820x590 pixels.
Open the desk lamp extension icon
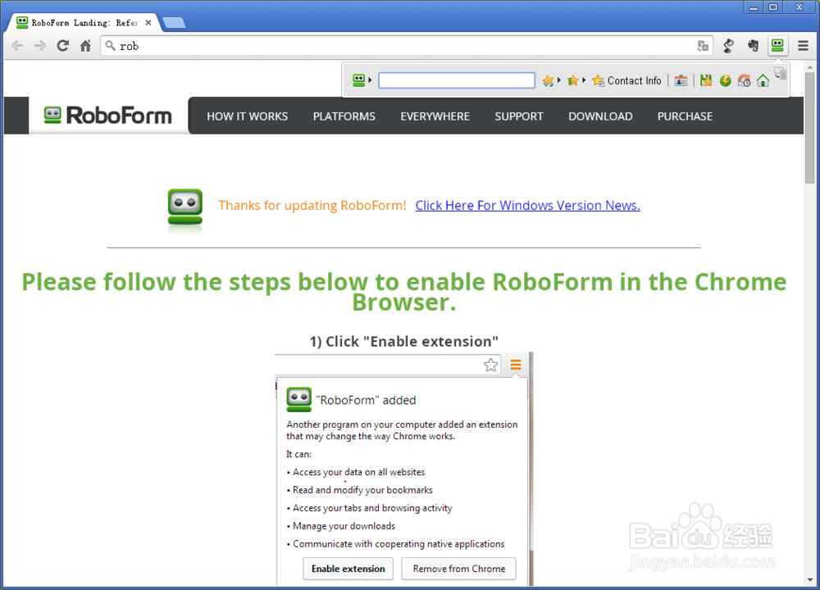click(x=728, y=46)
